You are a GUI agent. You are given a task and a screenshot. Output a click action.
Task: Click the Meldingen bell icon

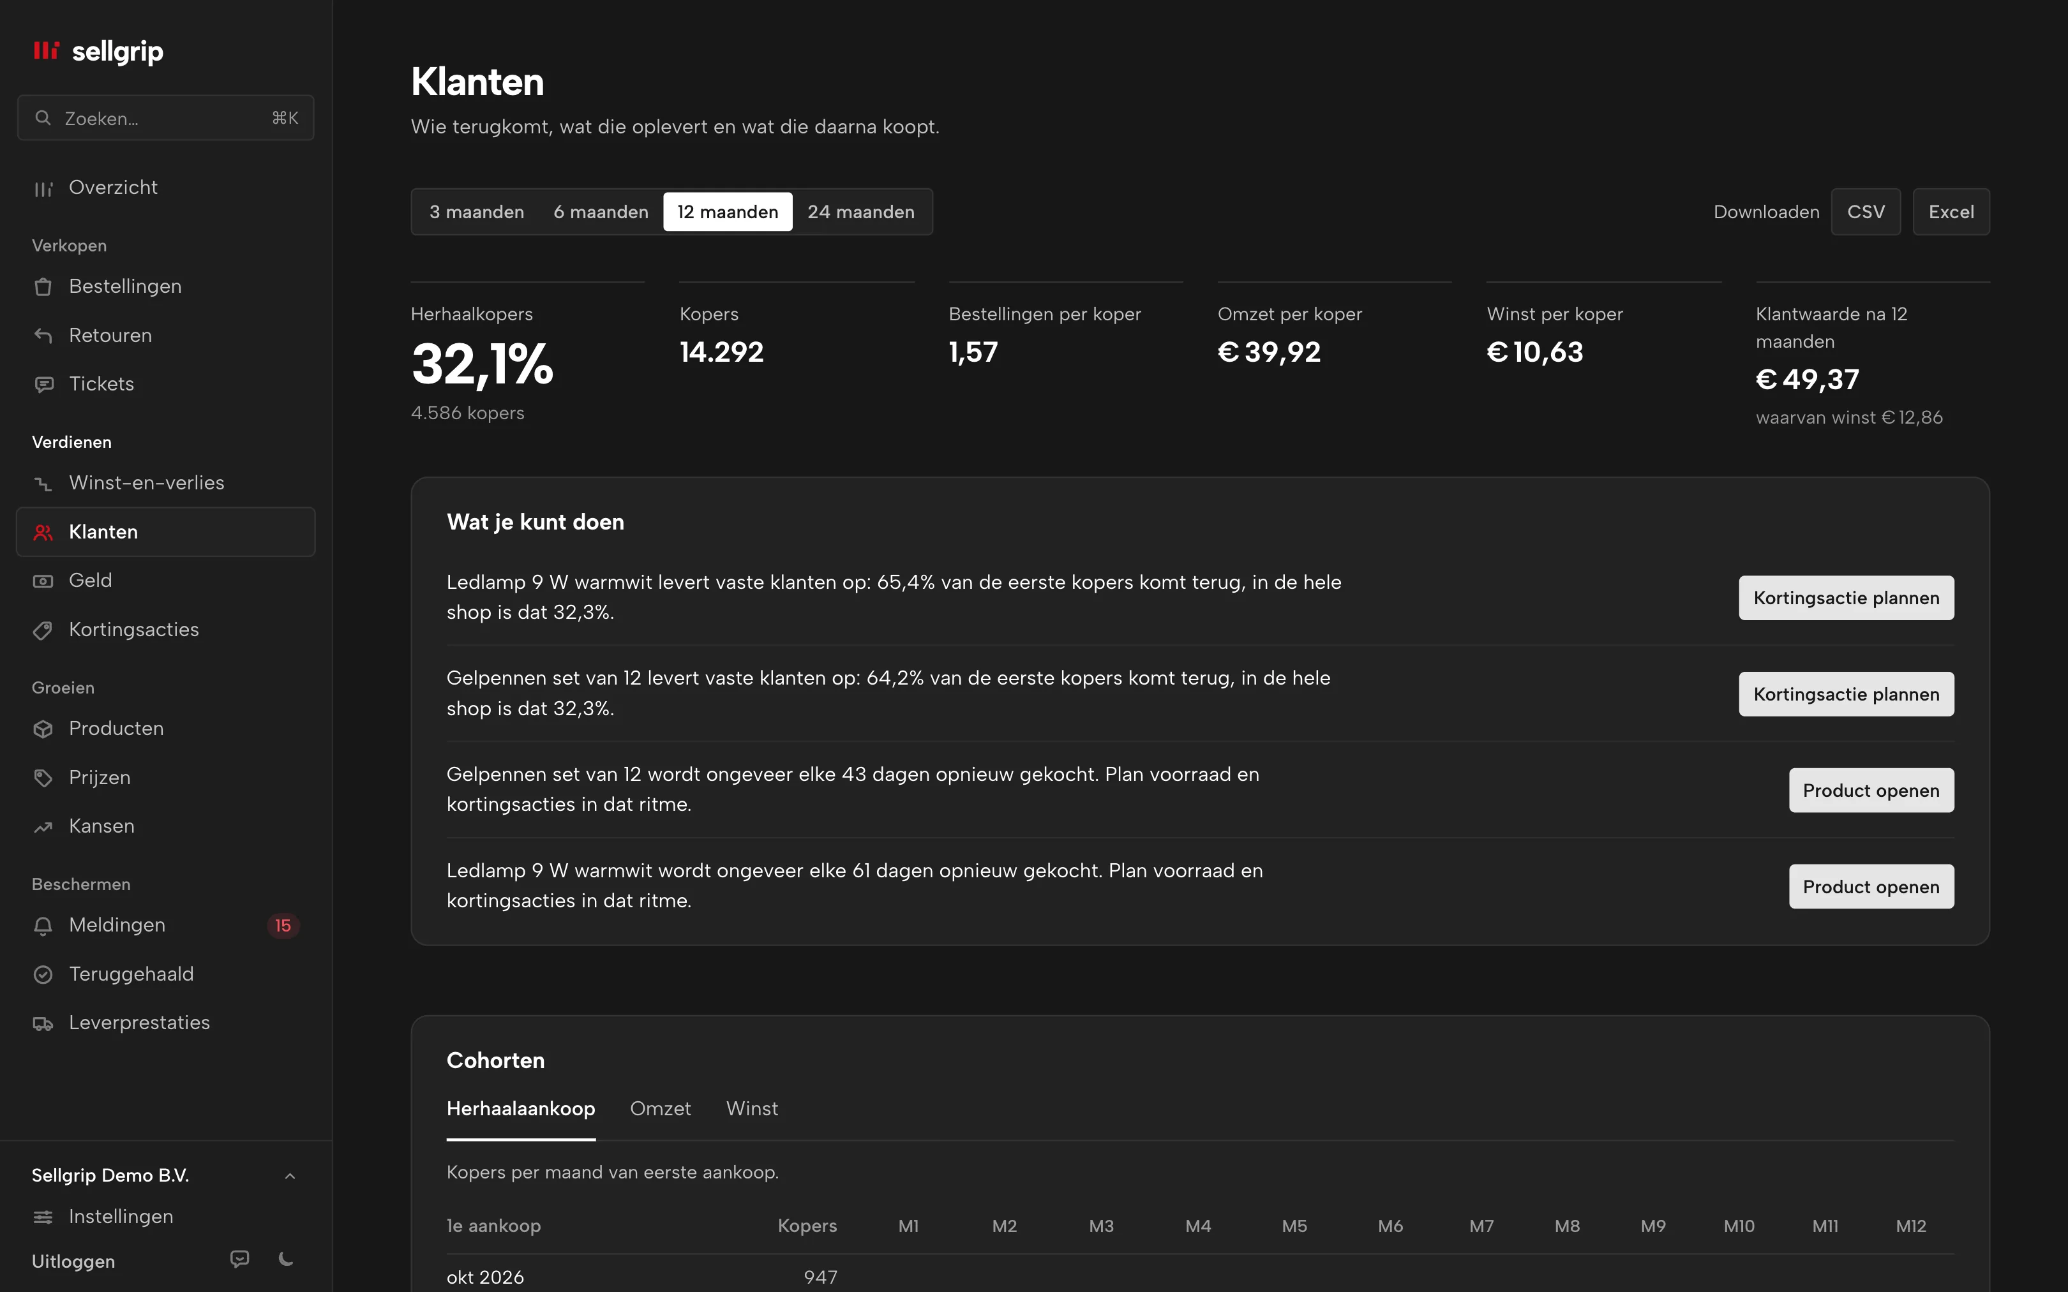point(43,925)
